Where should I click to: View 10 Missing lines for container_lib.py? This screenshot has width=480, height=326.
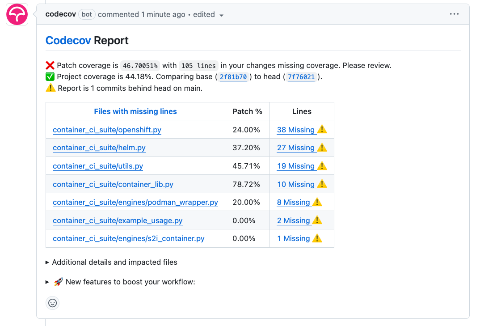point(295,184)
